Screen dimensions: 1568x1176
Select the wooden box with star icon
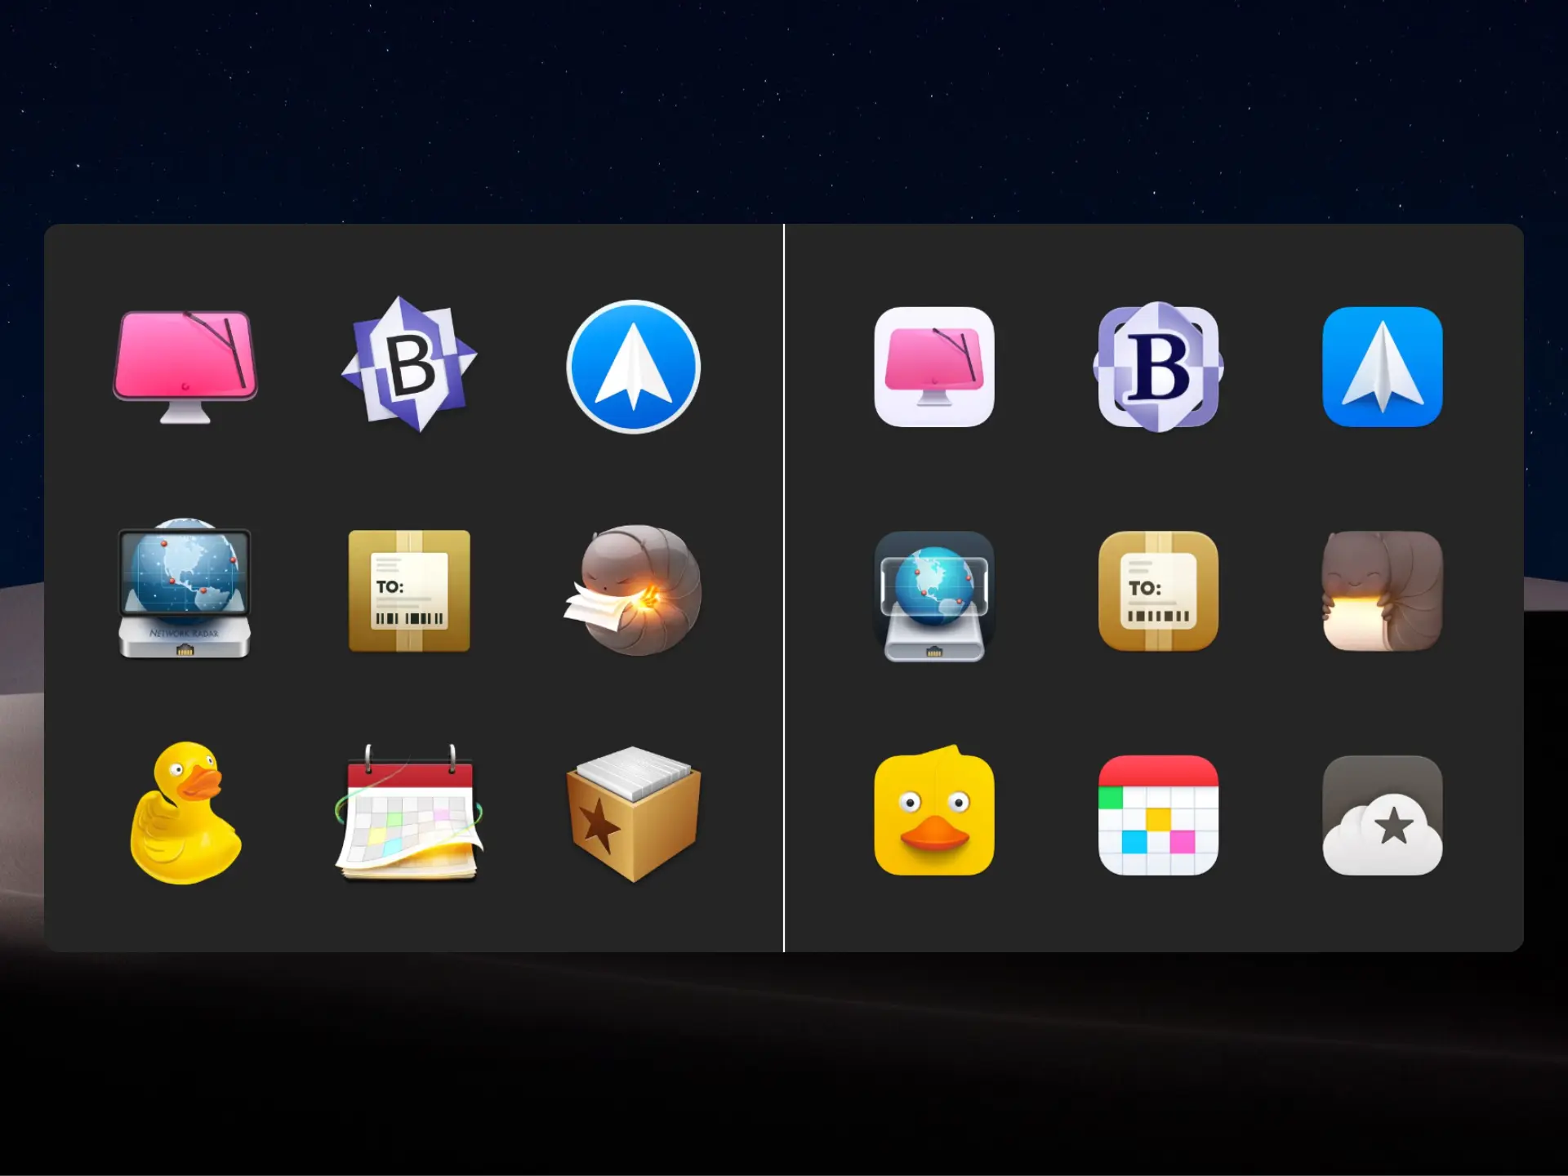tap(633, 813)
